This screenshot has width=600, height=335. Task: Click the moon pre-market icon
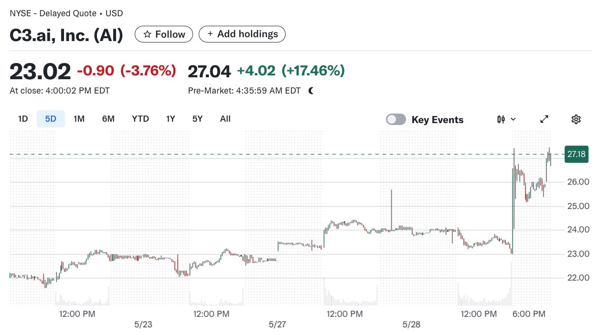pyautogui.click(x=311, y=91)
